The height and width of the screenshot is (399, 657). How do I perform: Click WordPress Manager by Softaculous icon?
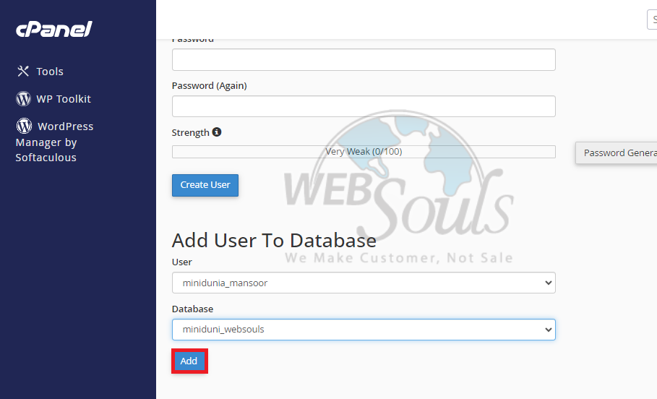[x=24, y=126]
